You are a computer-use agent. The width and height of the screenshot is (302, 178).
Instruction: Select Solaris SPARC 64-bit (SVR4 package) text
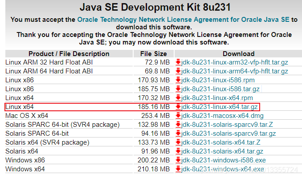click(63, 125)
